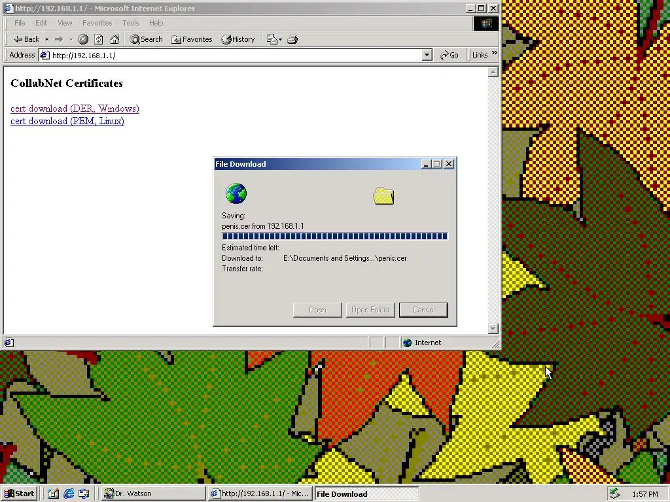The width and height of the screenshot is (670, 502).
Task: Open the Search pane button
Action: click(x=146, y=39)
